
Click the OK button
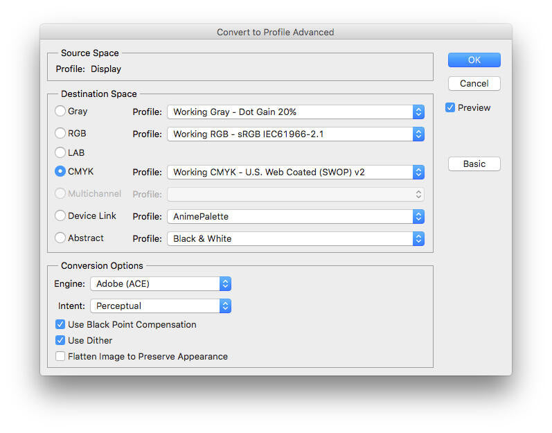[474, 60]
